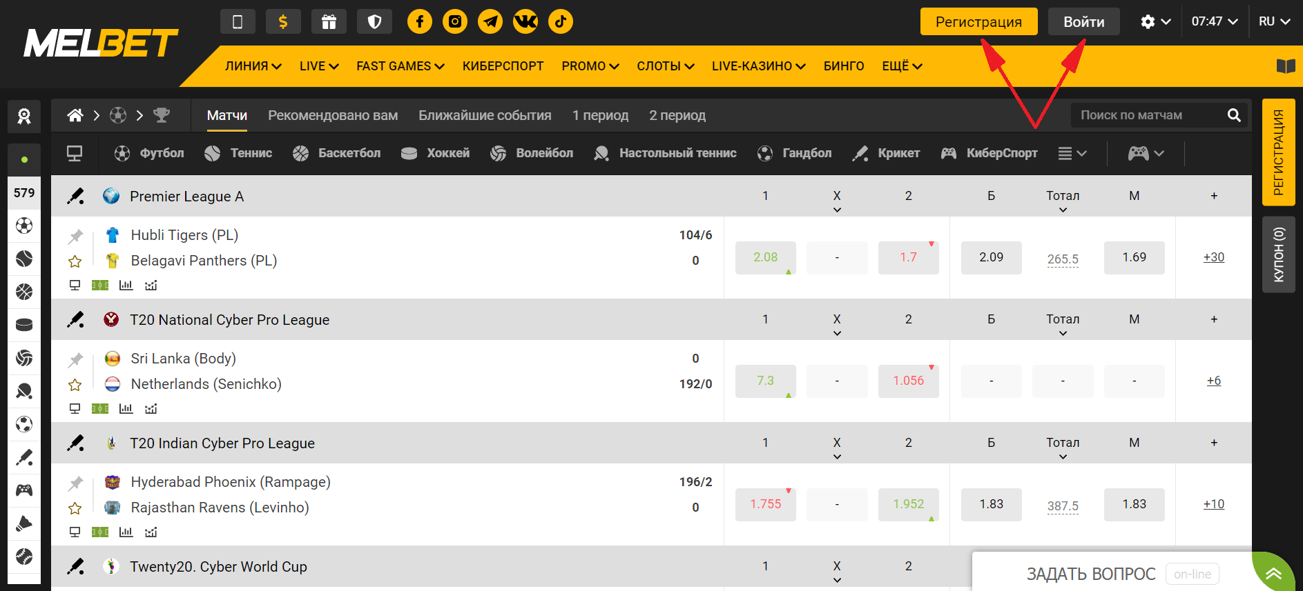Viewport: 1303px width, 591px height.
Task: Favorite the Hubli Tigers match with star
Action: 75,261
